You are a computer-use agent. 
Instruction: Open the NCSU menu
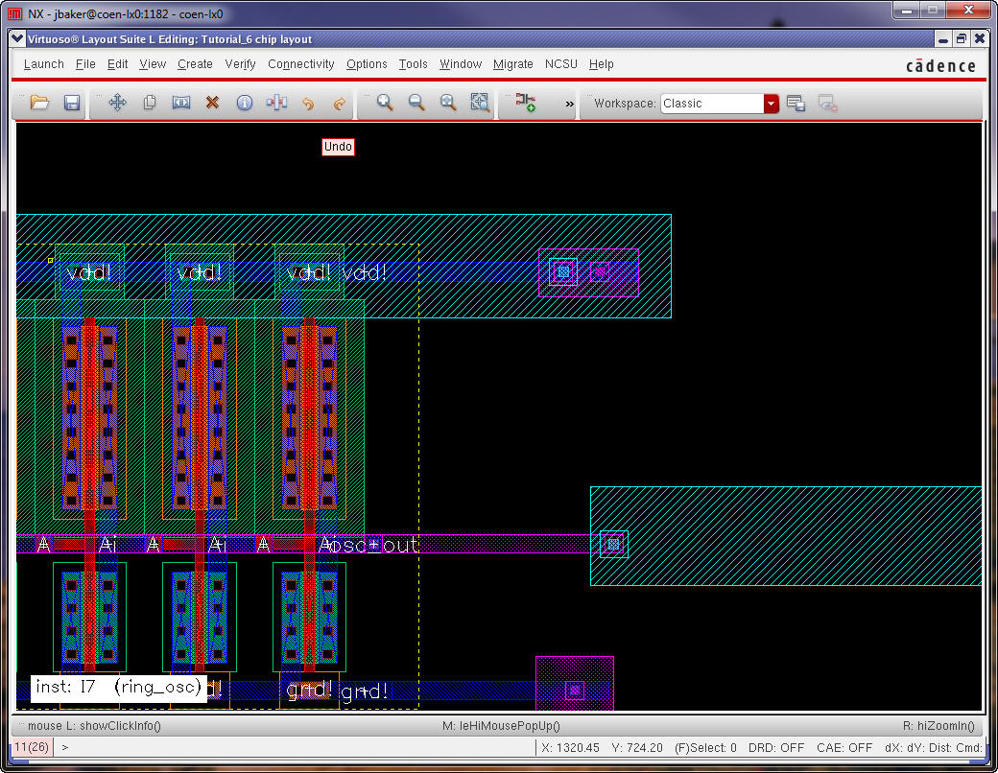(x=561, y=64)
